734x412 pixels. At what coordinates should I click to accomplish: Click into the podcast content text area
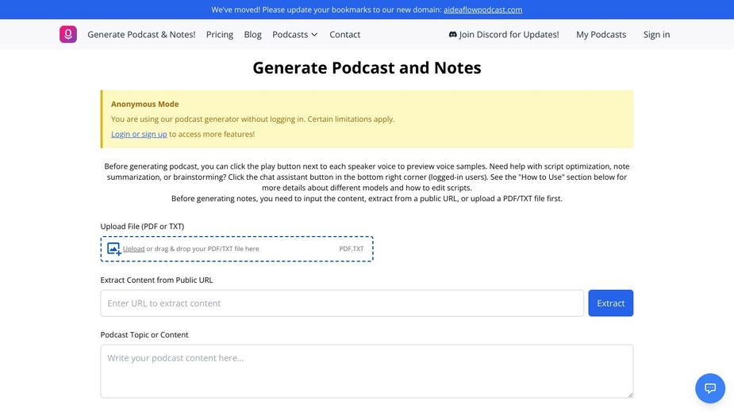click(x=367, y=371)
